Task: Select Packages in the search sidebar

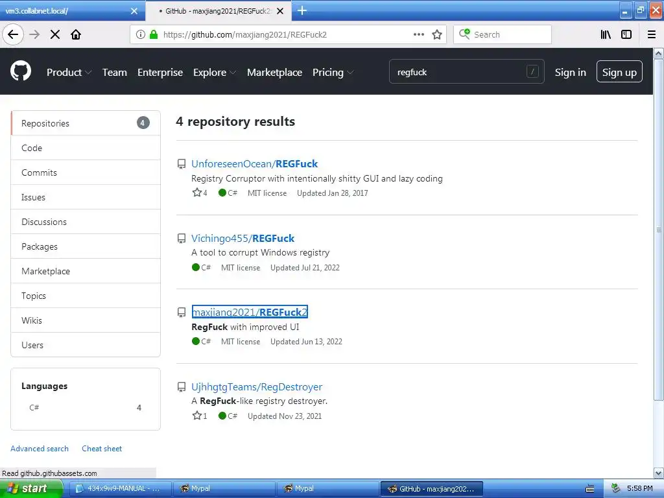Action: (x=86, y=246)
